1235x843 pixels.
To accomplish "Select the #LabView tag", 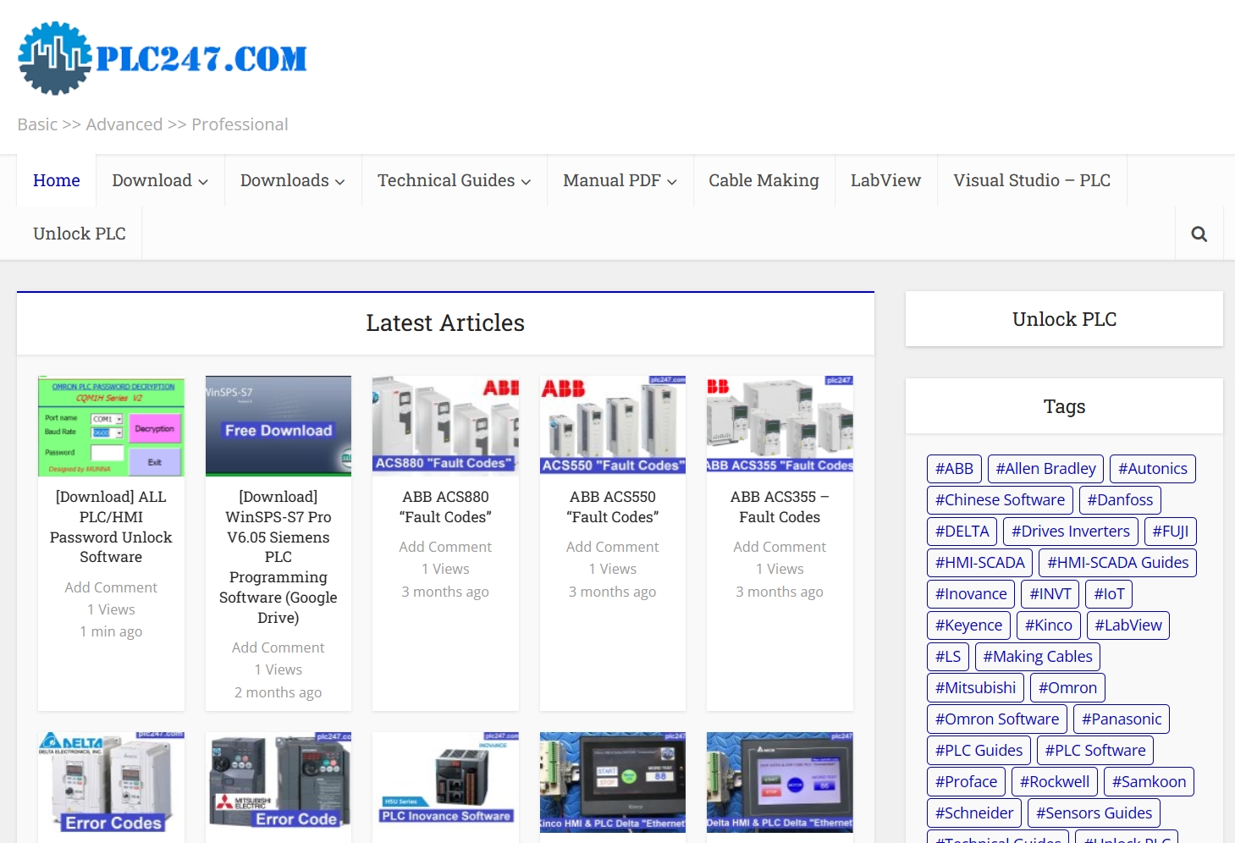I will 1128,625.
